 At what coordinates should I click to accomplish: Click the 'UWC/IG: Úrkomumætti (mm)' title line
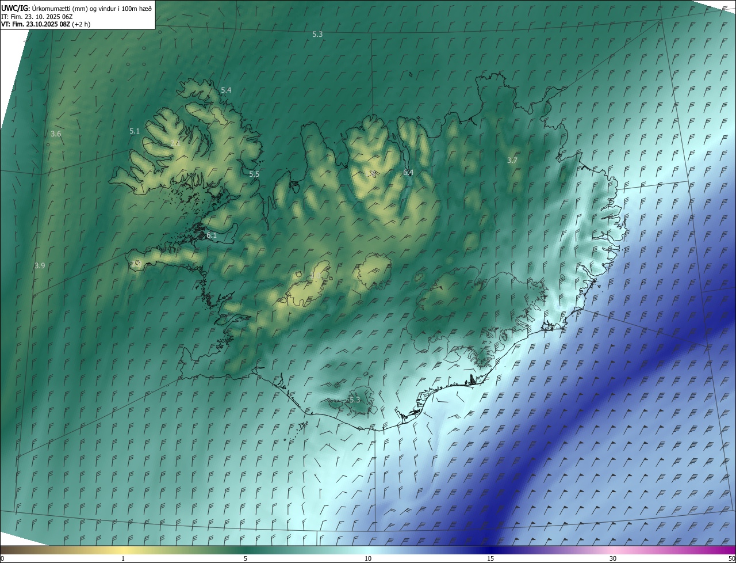coord(76,7)
